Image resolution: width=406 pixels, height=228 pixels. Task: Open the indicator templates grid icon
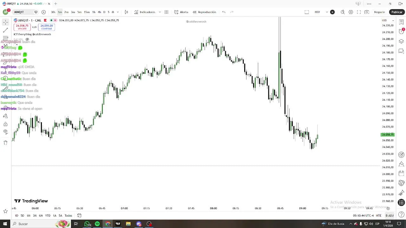[166, 12]
